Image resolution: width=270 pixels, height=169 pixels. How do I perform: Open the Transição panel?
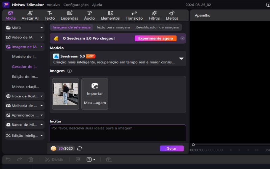pos(134,15)
